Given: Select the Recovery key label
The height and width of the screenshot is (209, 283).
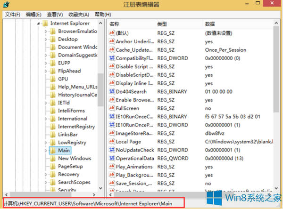Looking at the screenshot, I should tap(68, 174).
